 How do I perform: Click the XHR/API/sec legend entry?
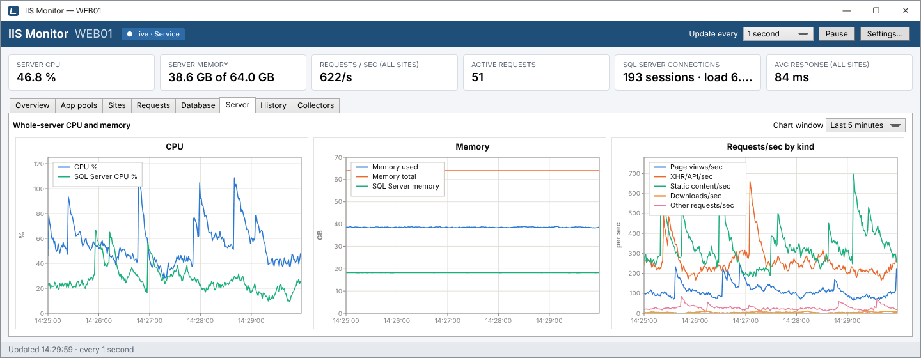coord(682,176)
